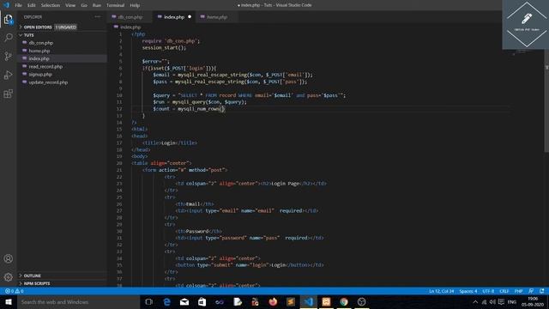
Task: Open home.php in the file tree
Action: pos(39,51)
